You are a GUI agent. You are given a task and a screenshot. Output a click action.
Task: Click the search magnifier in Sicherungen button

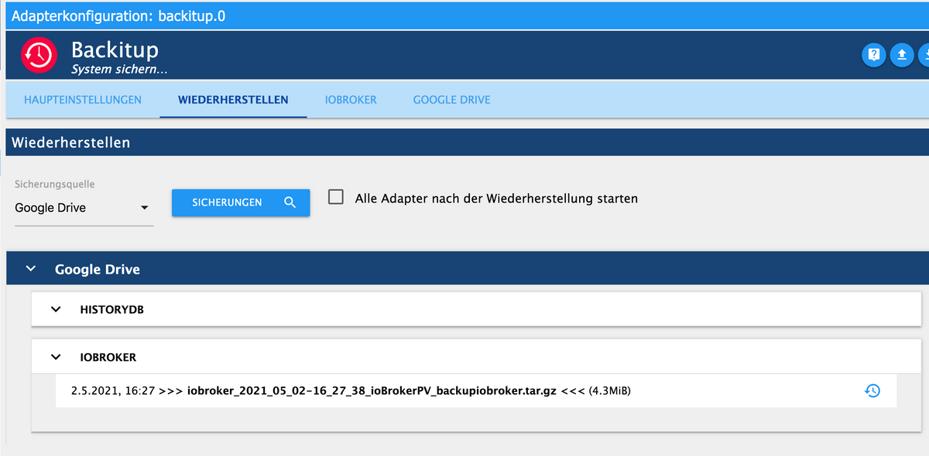tap(290, 202)
